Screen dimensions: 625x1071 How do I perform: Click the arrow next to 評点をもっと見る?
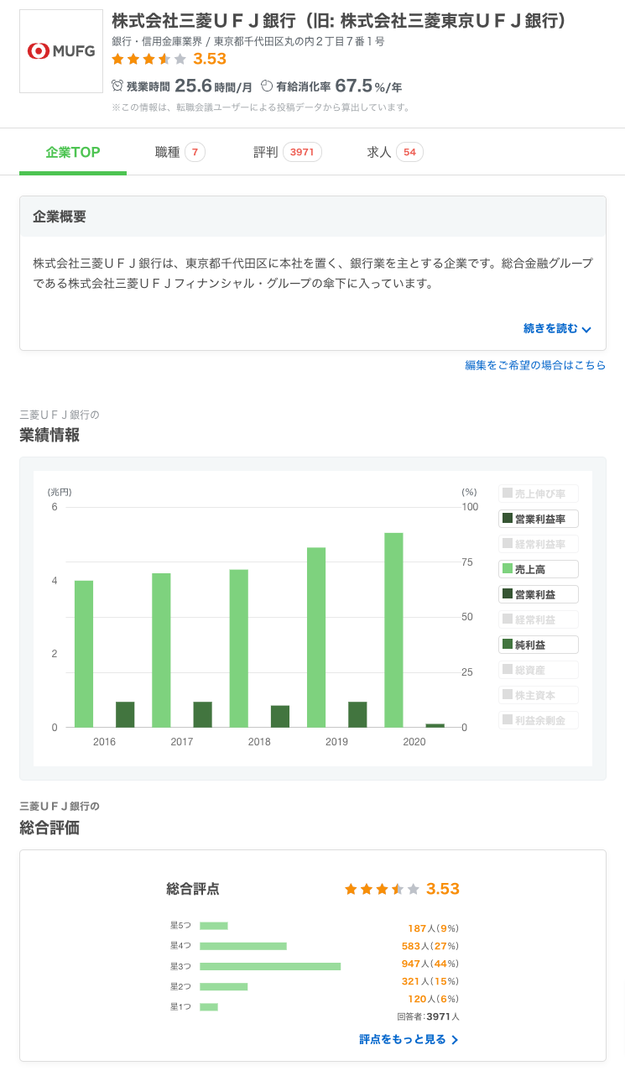click(455, 1040)
